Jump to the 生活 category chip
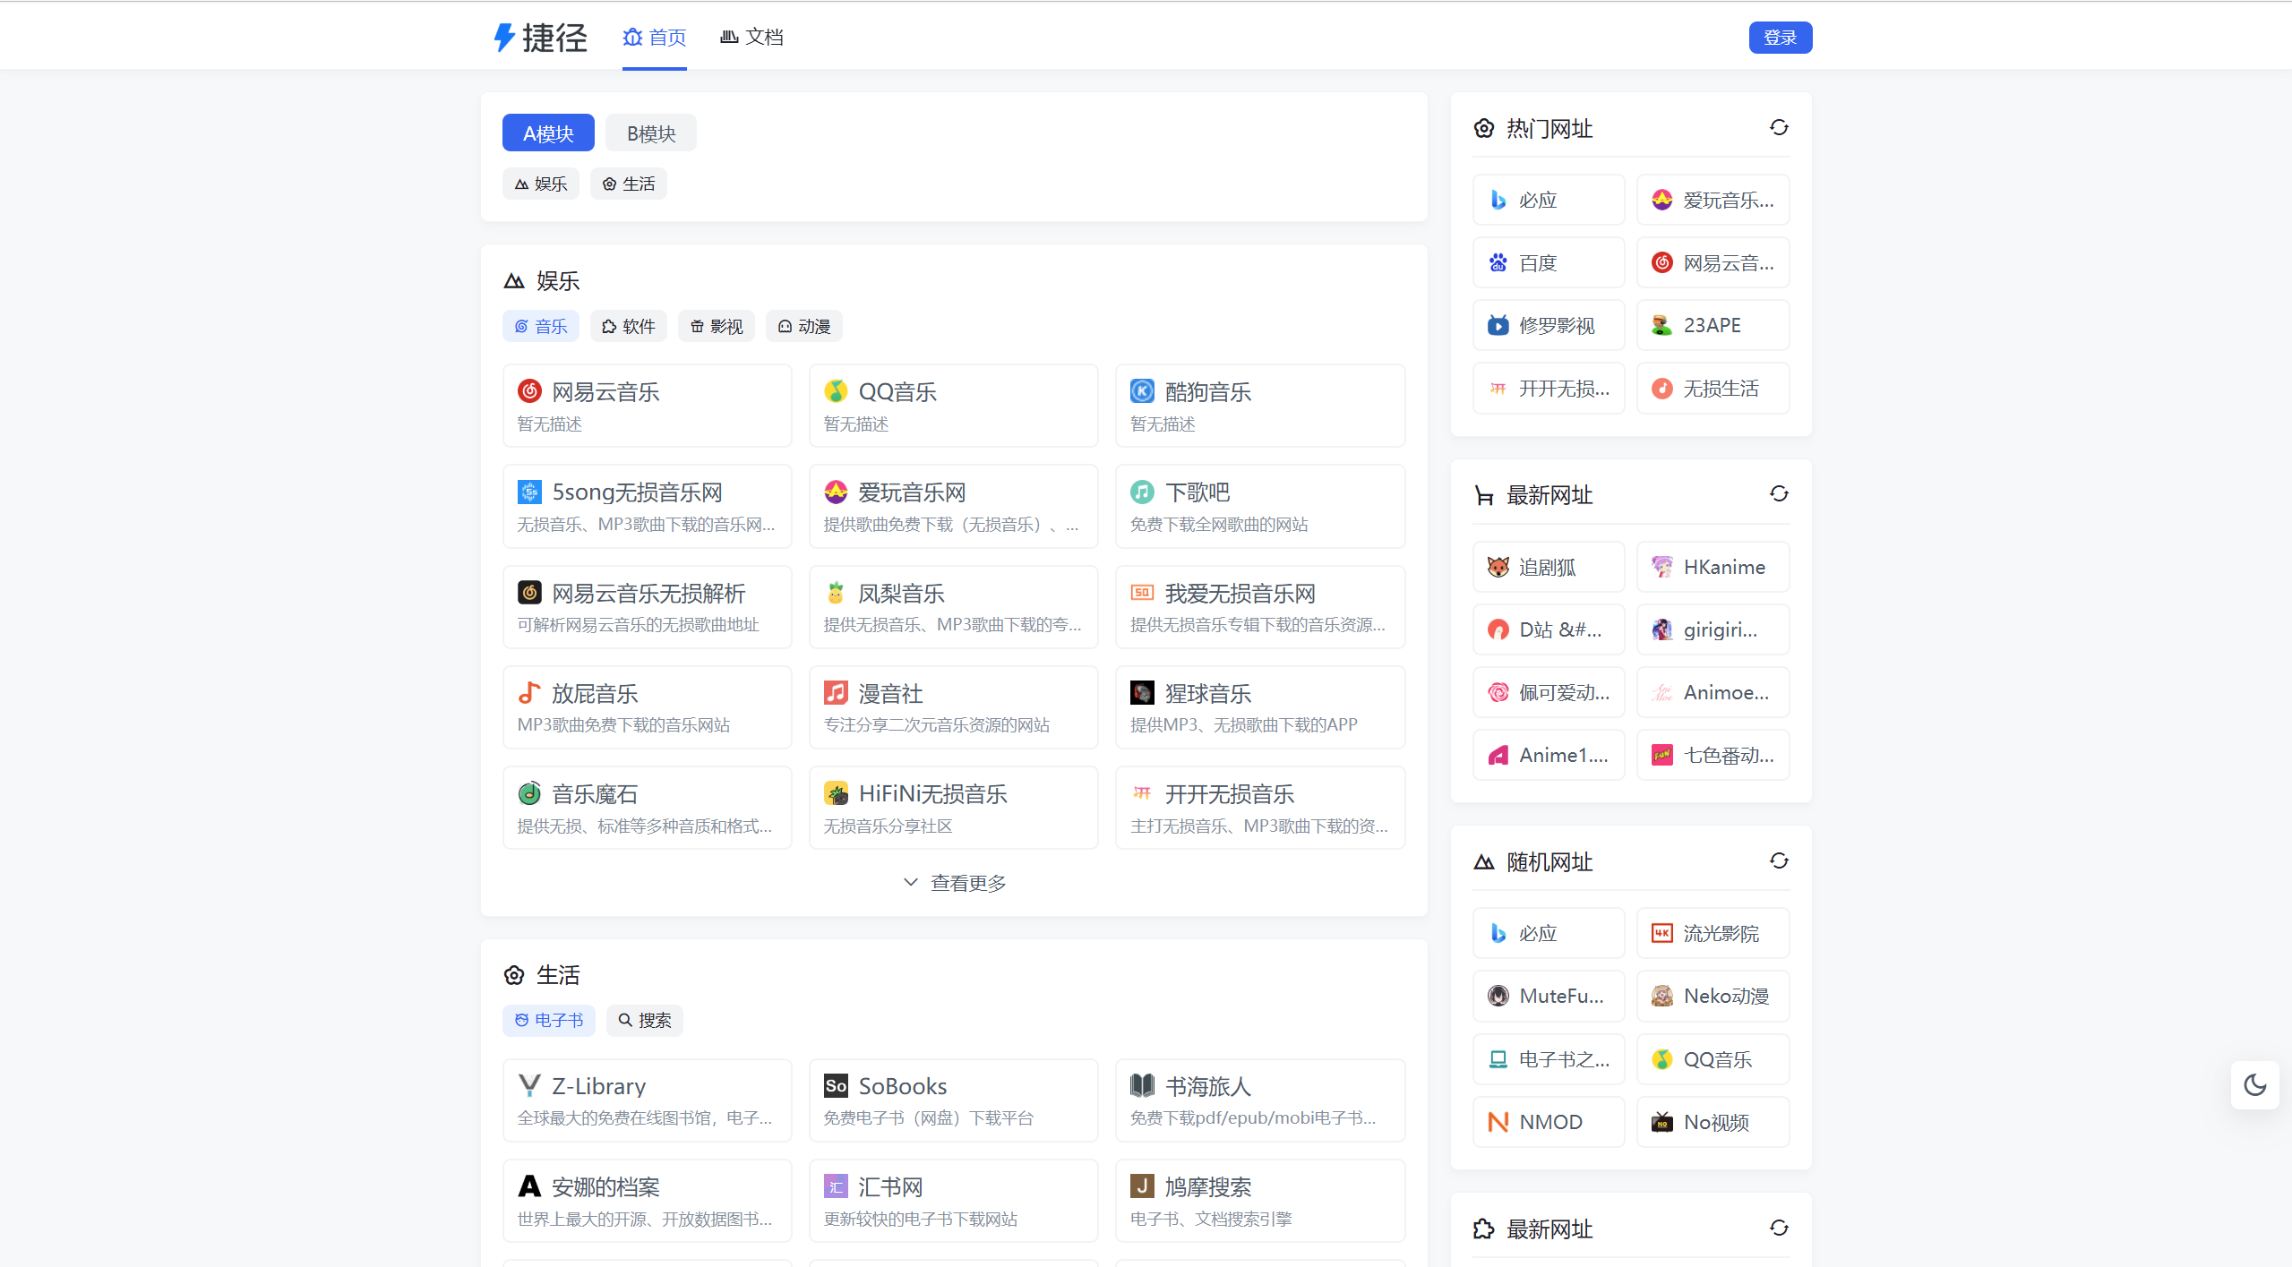The height and width of the screenshot is (1267, 2292). 629,184
